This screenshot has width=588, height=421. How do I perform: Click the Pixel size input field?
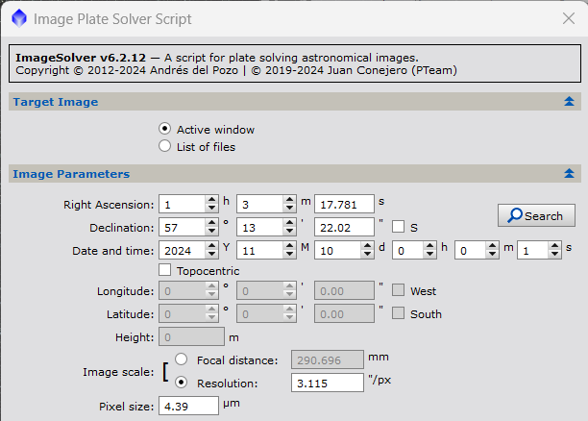[x=188, y=406]
